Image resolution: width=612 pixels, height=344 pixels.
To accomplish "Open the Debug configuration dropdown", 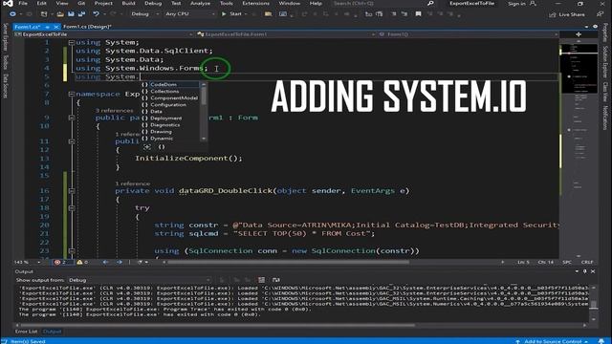I will tap(146, 14).
